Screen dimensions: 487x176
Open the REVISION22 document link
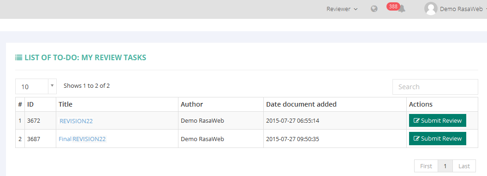tap(76, 121)
